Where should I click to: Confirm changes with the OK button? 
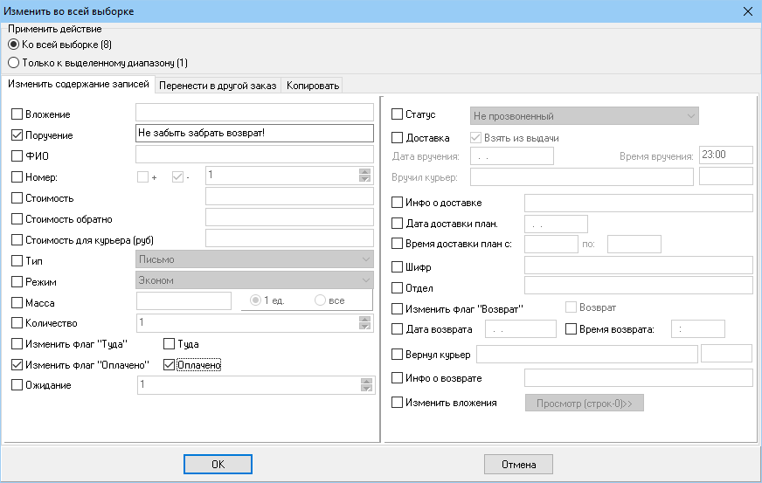(x=218, y=464)
